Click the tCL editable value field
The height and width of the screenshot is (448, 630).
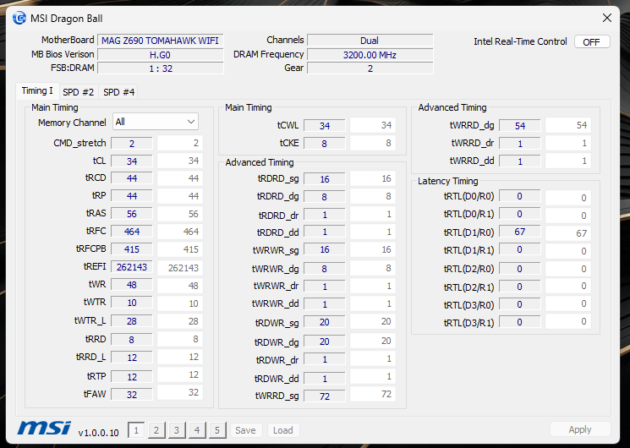tap(132, 161)
